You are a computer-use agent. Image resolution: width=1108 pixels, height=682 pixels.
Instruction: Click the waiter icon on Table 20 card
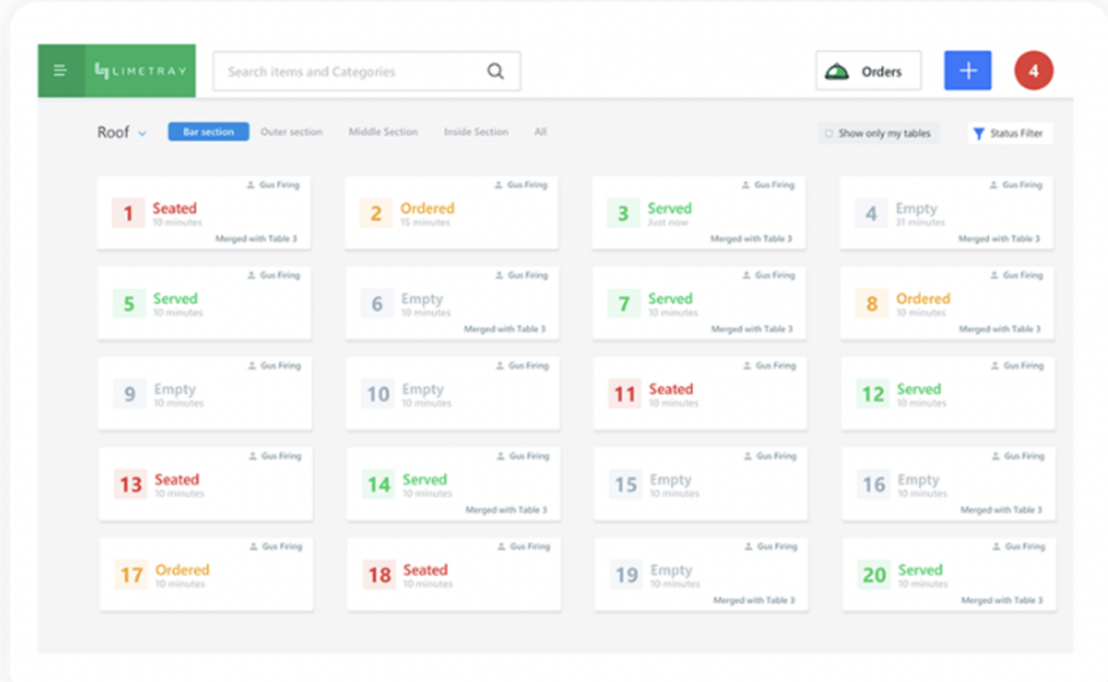point(995,546)
